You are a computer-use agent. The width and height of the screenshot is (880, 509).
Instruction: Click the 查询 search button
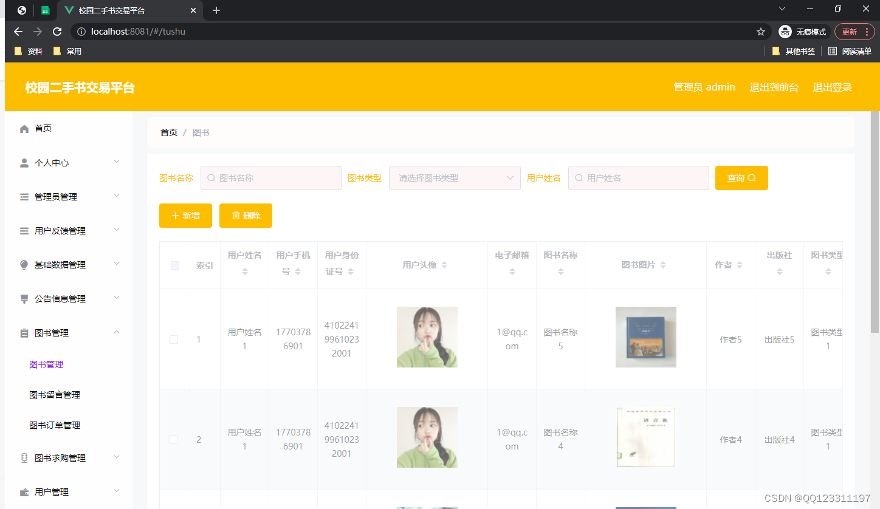(741, 178)
